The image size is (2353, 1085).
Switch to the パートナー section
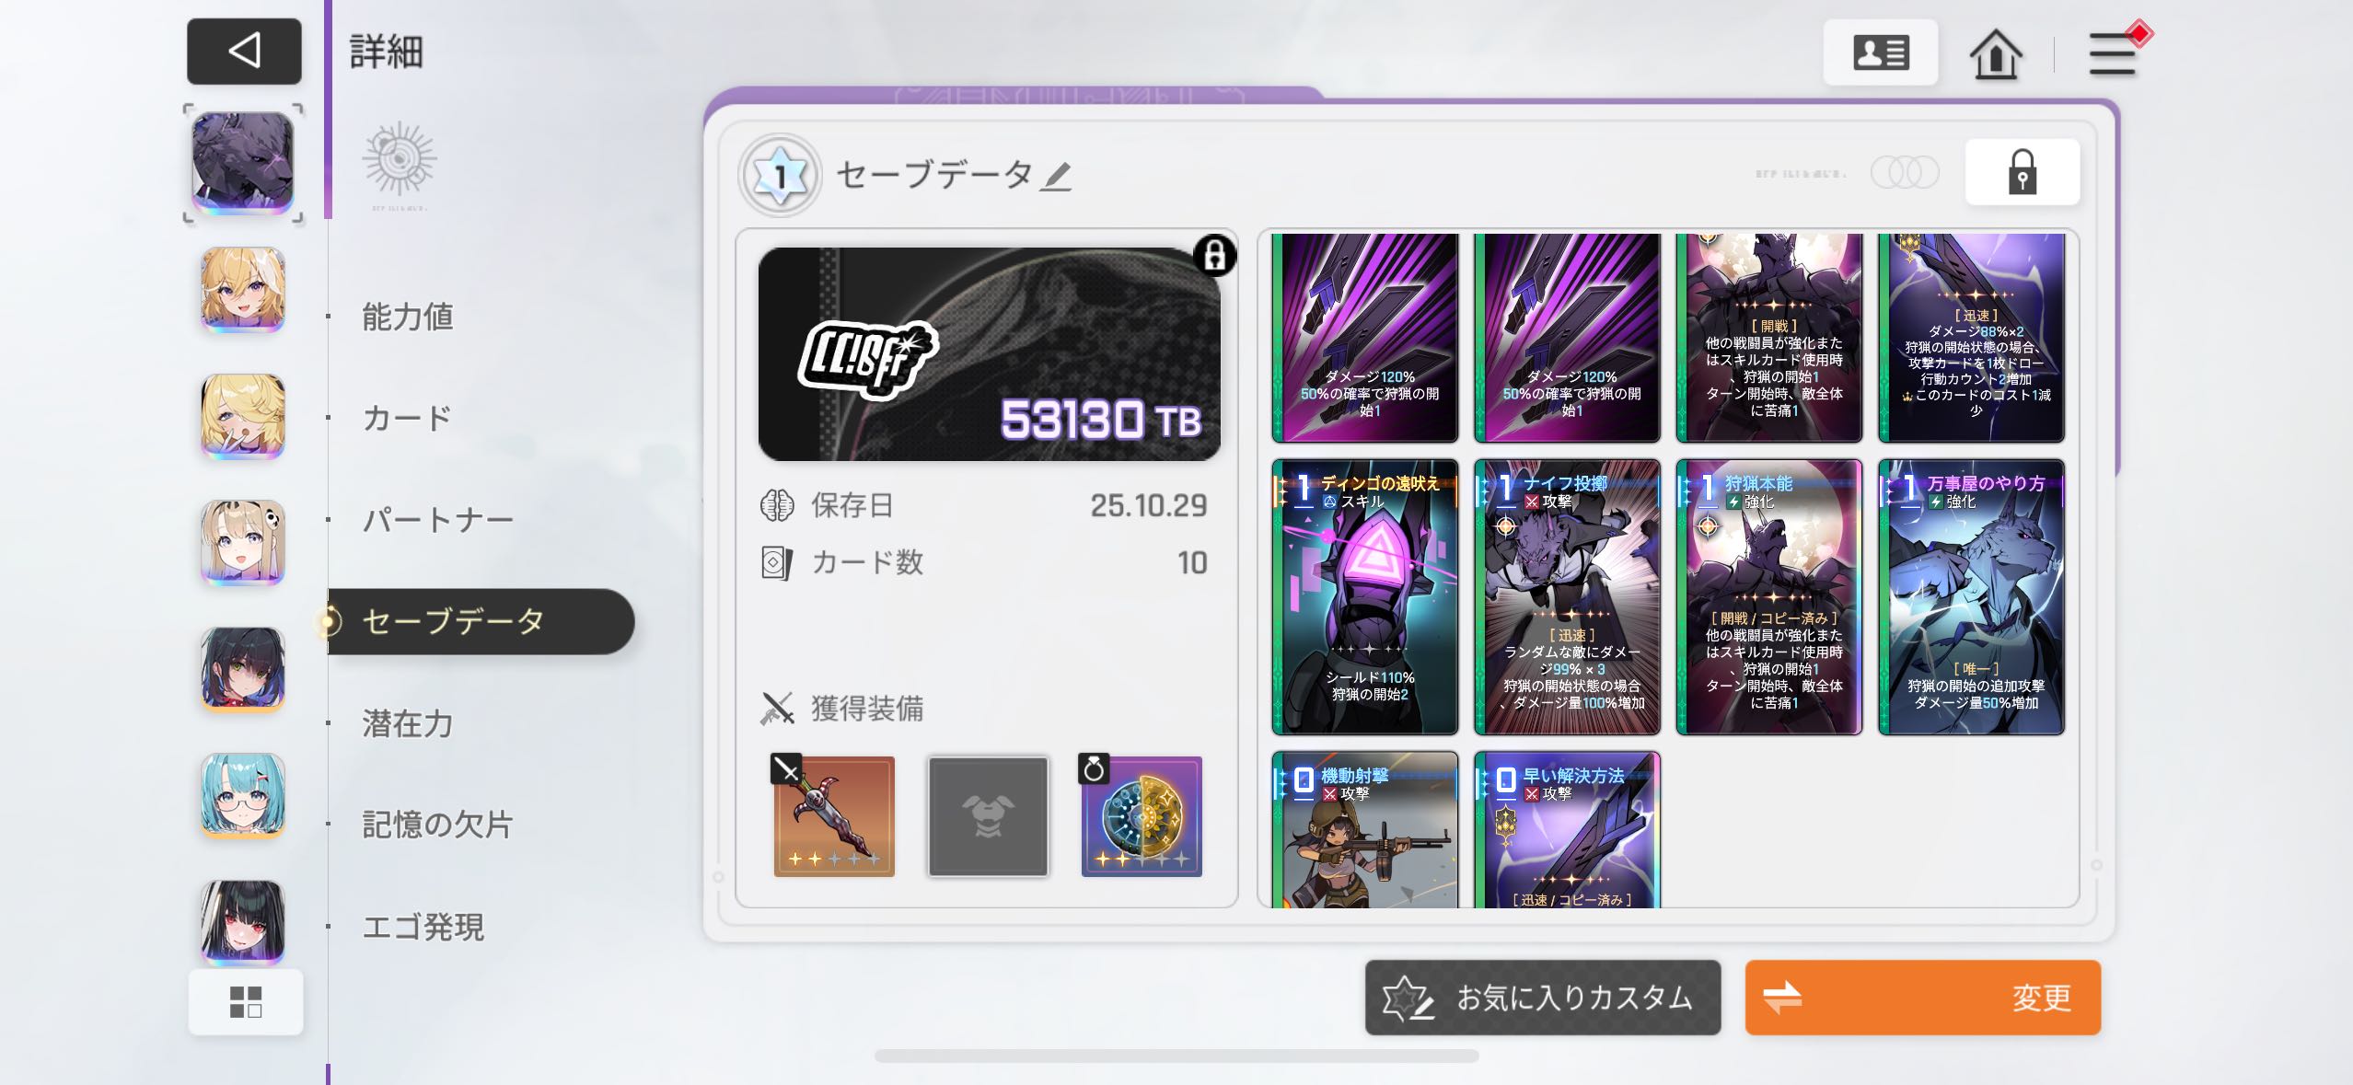click(x=437, y=520)
